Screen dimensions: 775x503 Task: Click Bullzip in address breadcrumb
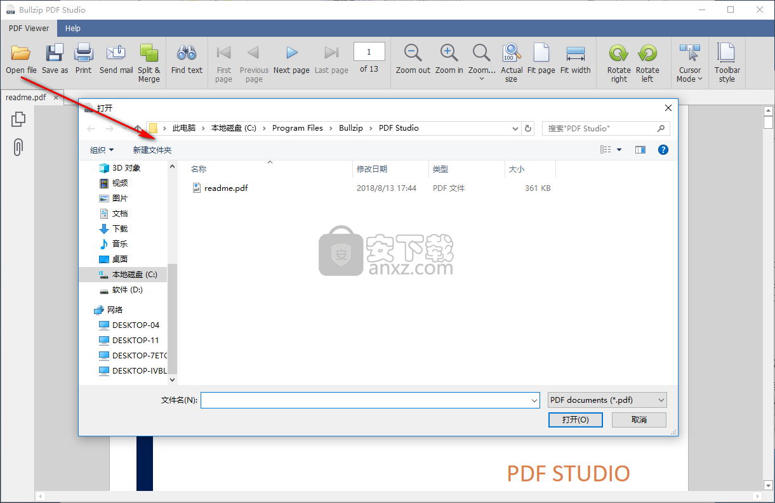coord(351,127)
